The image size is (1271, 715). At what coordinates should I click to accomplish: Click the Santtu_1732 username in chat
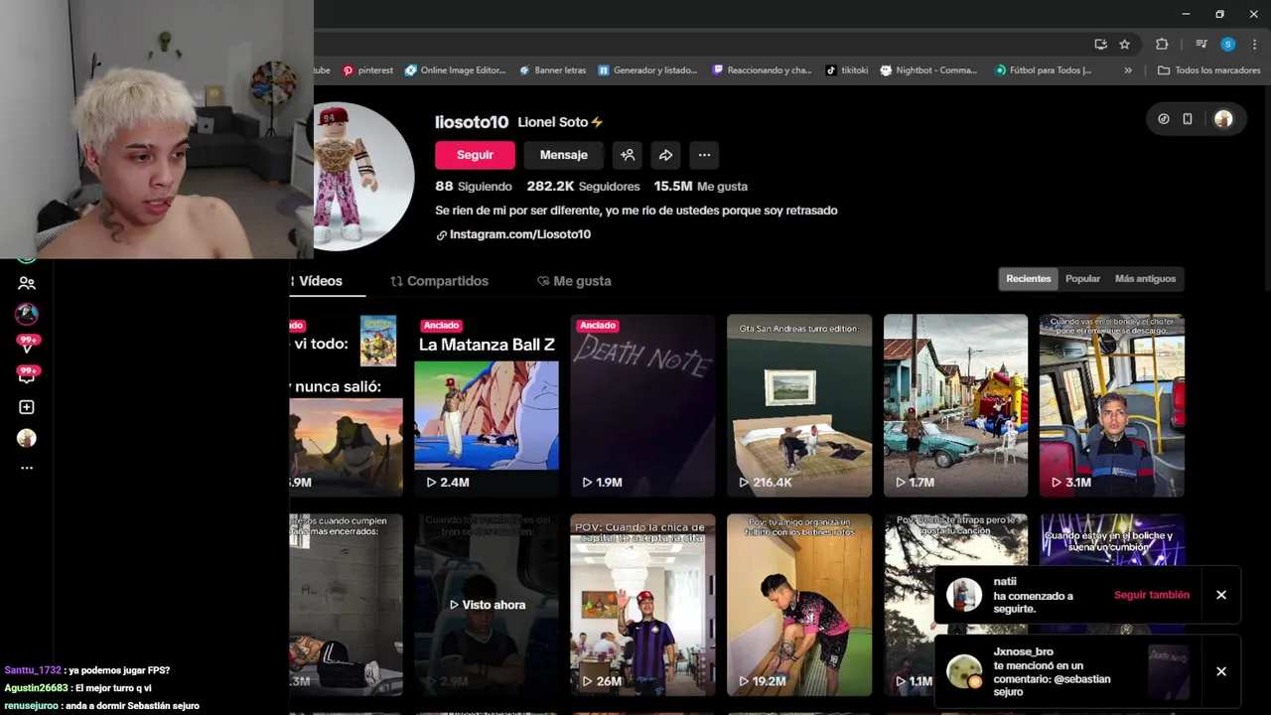(33, 671)
